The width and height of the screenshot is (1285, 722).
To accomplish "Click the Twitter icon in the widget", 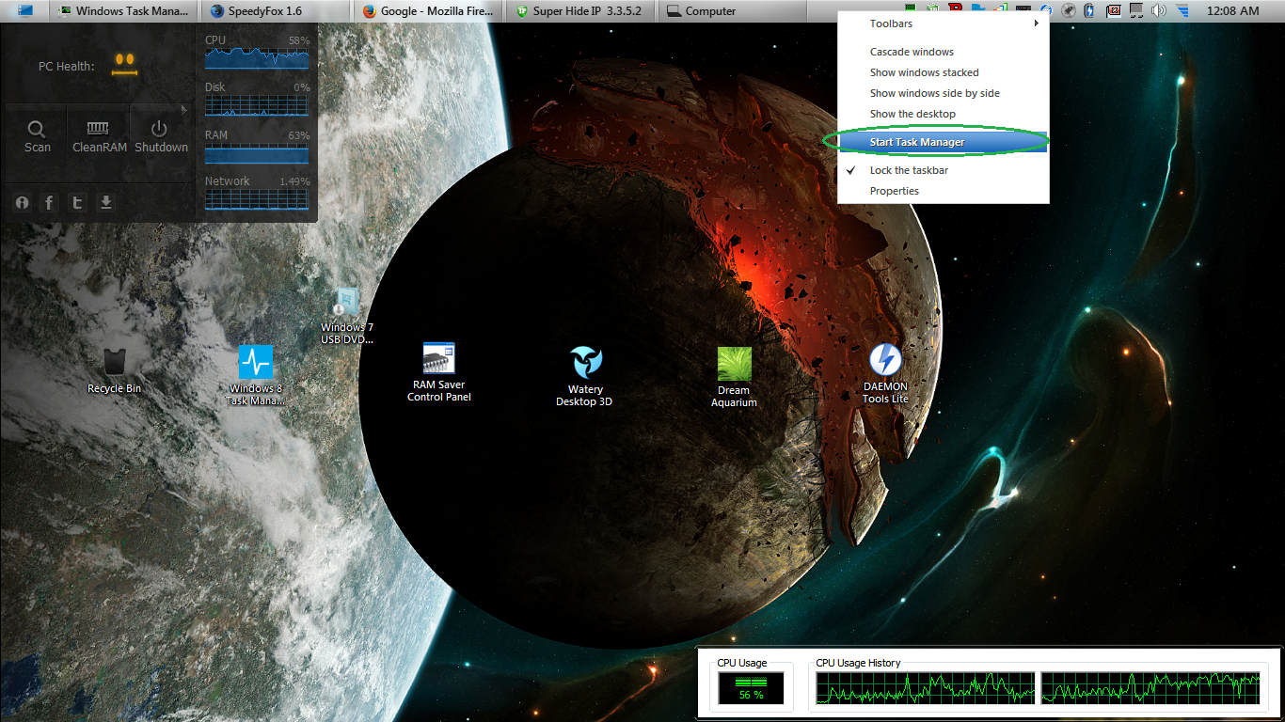I will [x=78, y=202].
